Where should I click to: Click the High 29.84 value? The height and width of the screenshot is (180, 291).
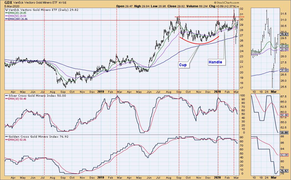point(142,6)
